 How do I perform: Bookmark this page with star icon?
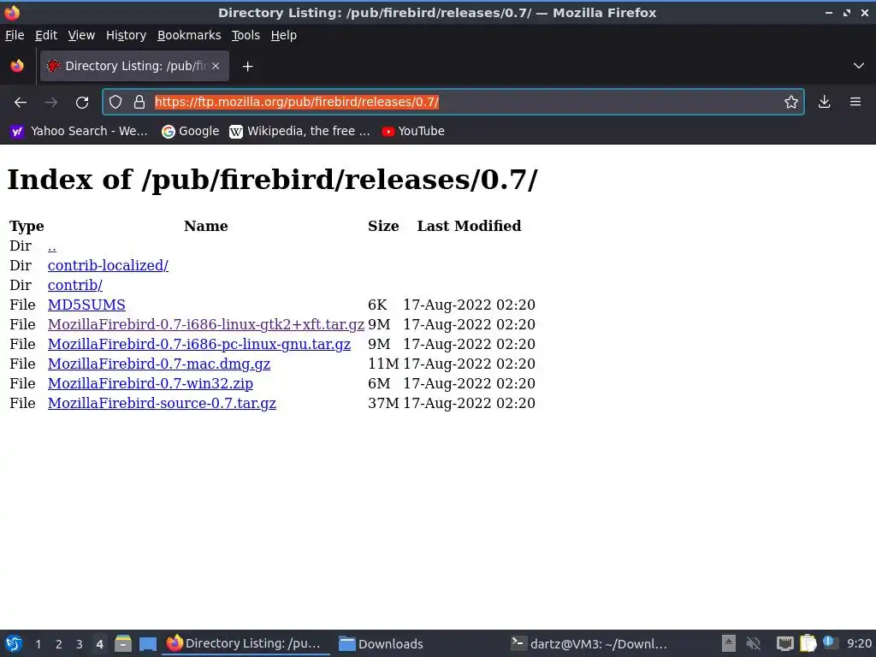pyautogui.click(x=790, y=103)
